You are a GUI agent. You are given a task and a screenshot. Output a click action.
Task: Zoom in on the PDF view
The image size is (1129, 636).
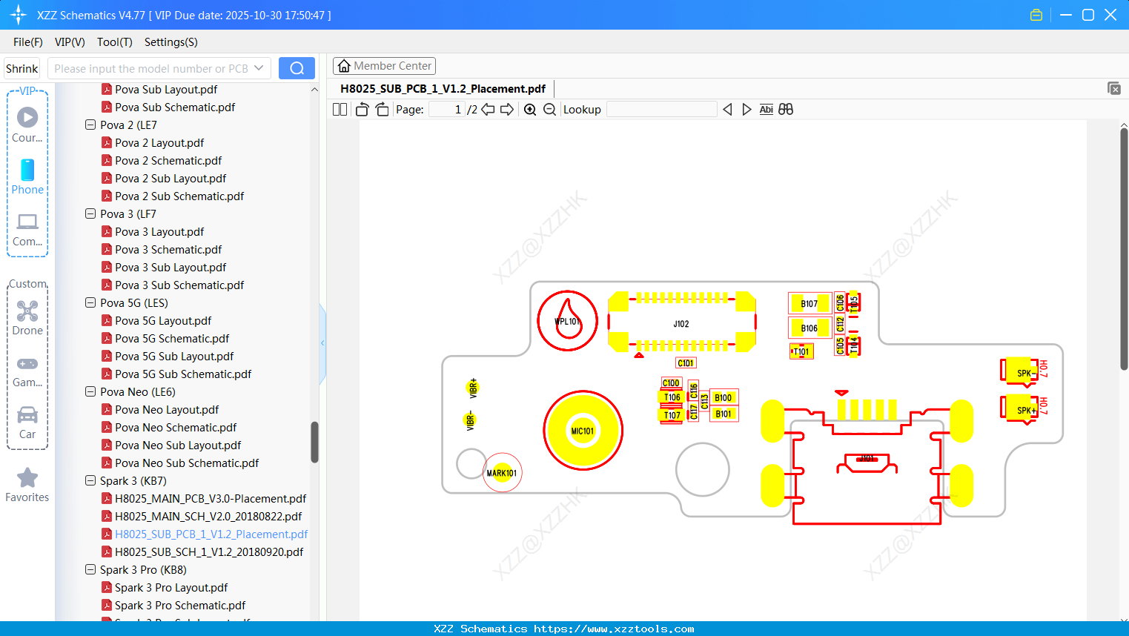[530, 109]
